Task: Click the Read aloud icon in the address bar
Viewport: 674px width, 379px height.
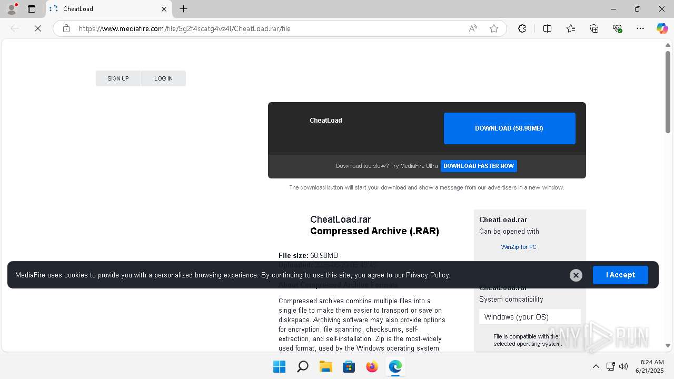Action: click(x=473, y=28)
